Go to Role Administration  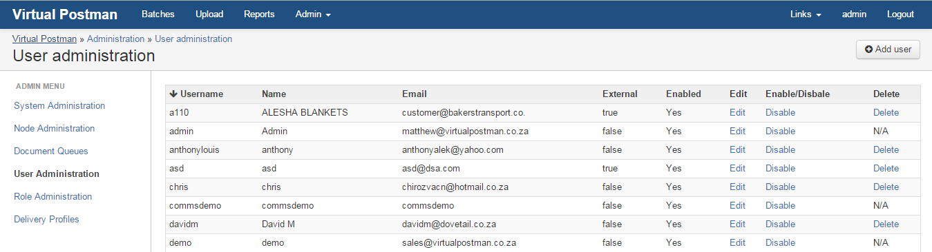pyautogui.click(x=53, y=196)
